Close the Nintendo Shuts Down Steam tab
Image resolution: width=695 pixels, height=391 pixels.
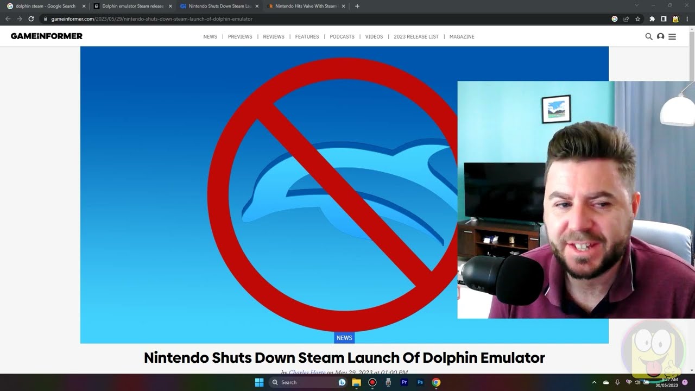257,6
